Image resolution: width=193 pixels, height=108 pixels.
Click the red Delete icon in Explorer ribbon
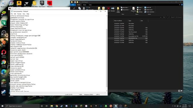point(108,8)
